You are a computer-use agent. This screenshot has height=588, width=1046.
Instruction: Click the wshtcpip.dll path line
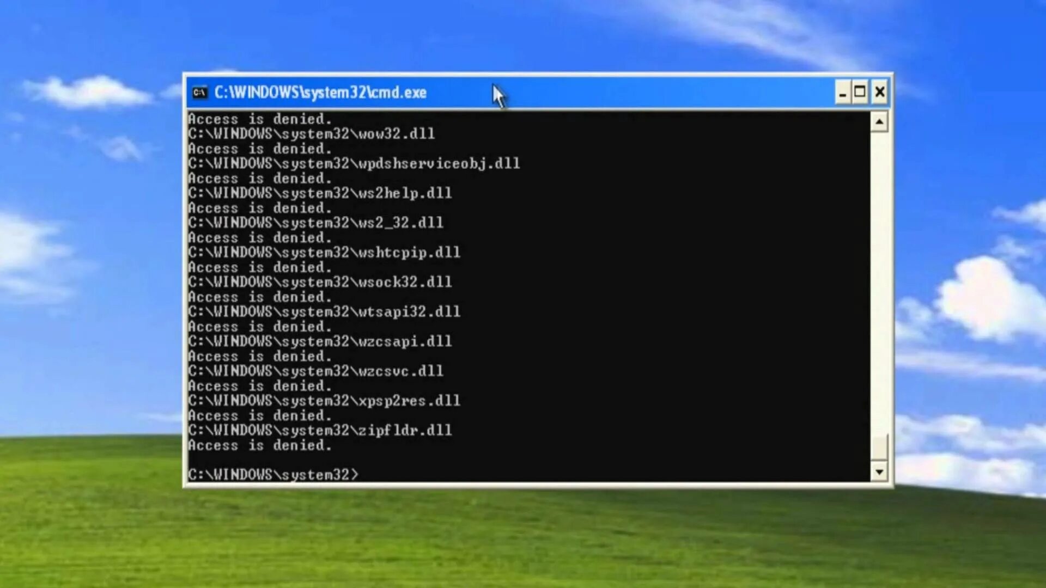(324, 253)
